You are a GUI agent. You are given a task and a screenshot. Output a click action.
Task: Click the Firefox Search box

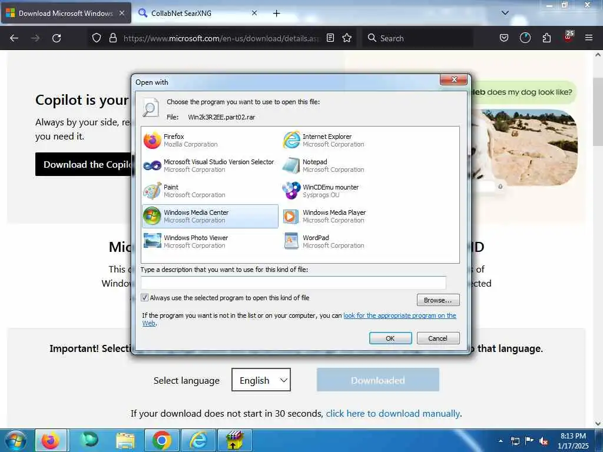click(418, 38)
